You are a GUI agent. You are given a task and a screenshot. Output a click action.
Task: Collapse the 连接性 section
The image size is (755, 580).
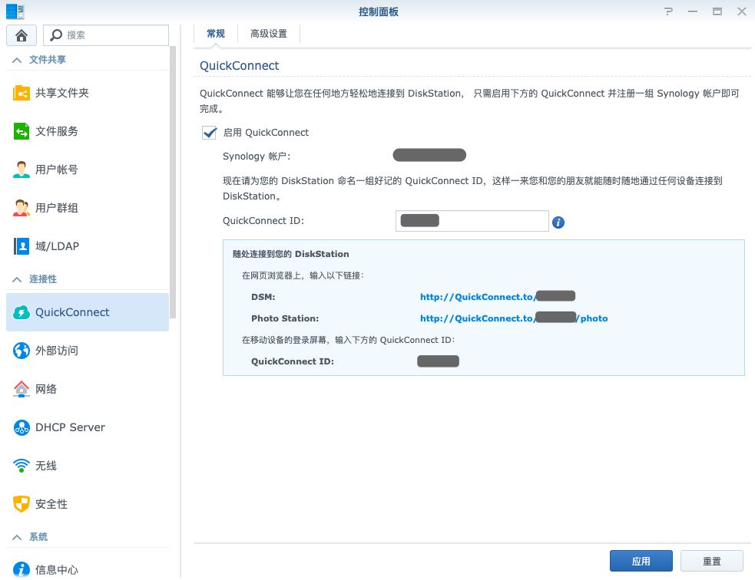[x=17, y=279]
